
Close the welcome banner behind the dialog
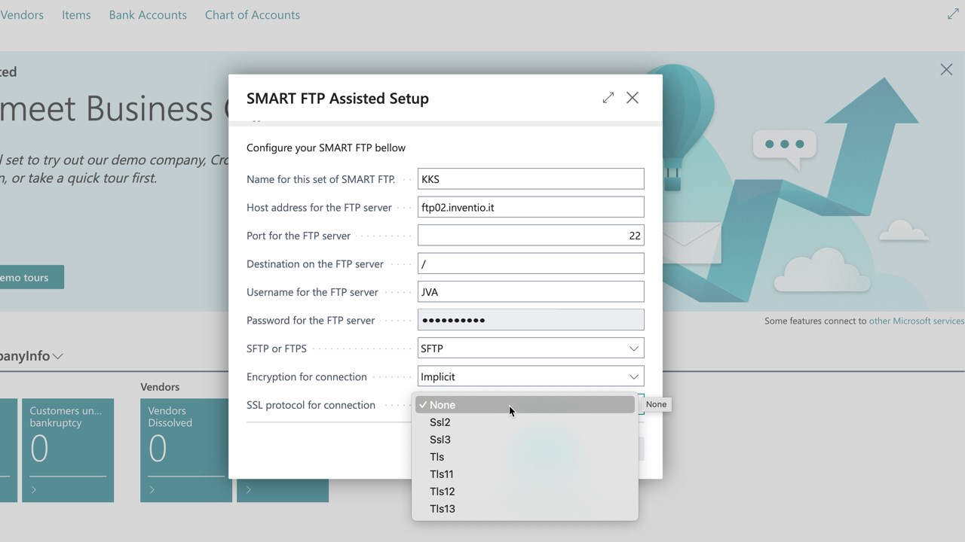click(x=946, y=70)
